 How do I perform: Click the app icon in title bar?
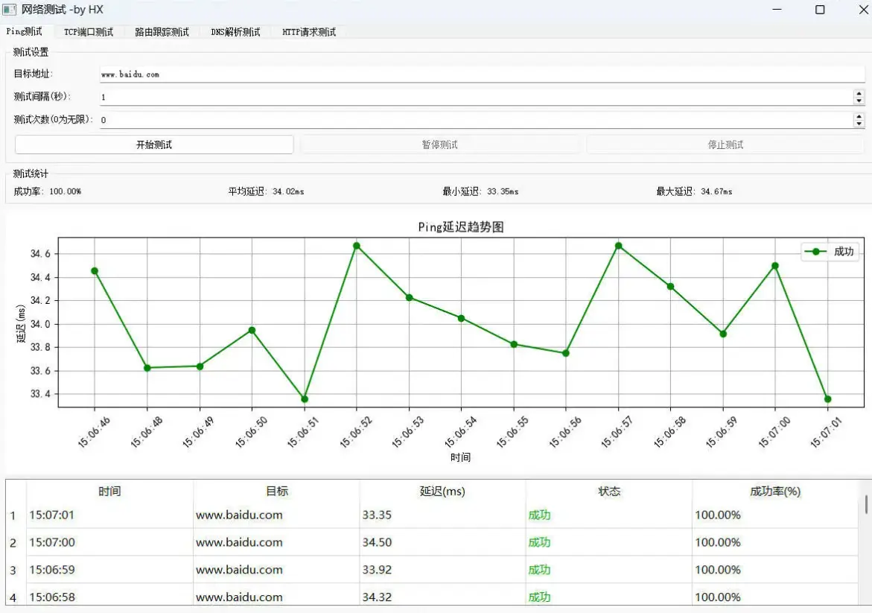9,10
